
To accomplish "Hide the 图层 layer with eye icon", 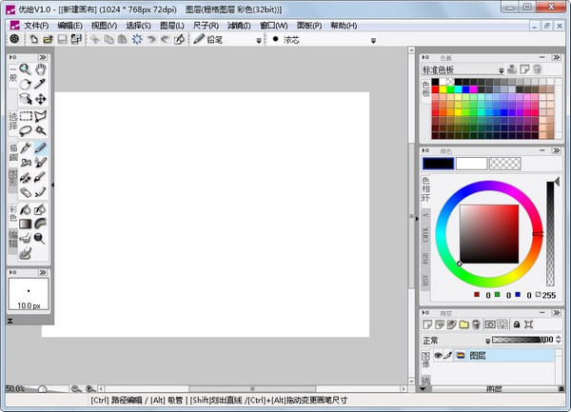I will [439, 355].
